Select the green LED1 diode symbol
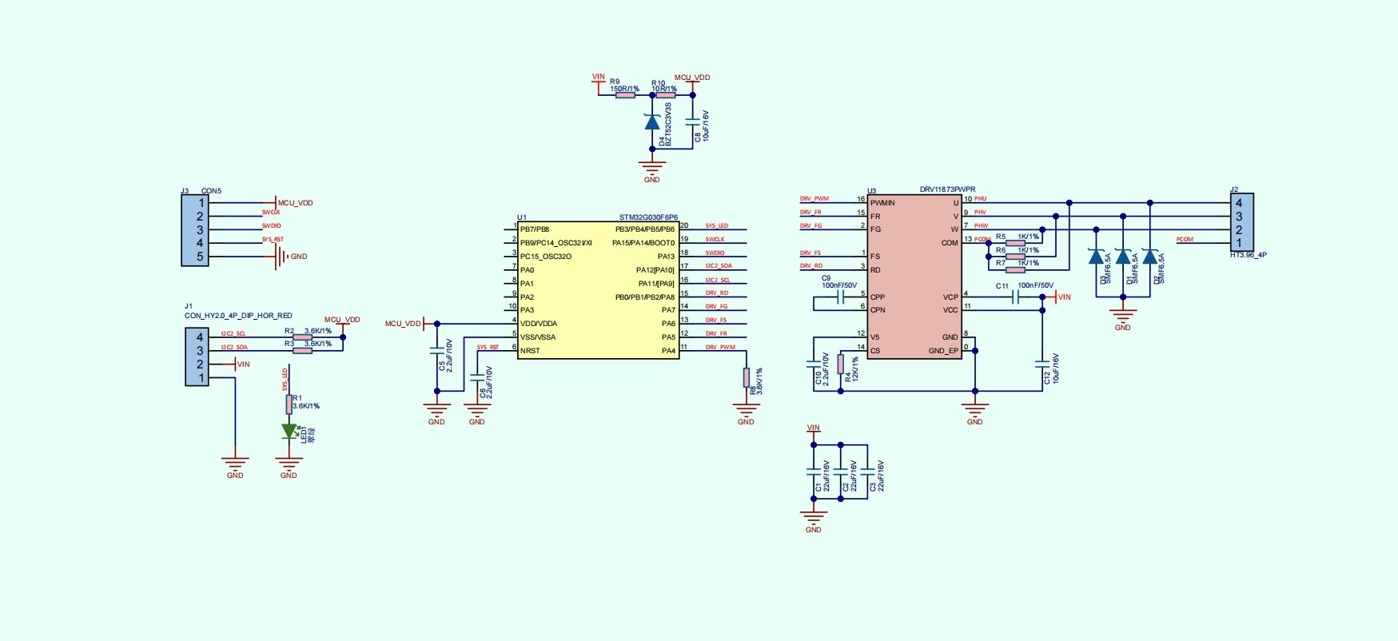The height and width of the screenshot is (641, 1398). point(289,431)
